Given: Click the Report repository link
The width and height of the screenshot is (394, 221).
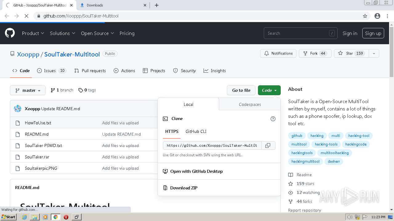Looking at the screenshot, I should coord(304,210).
